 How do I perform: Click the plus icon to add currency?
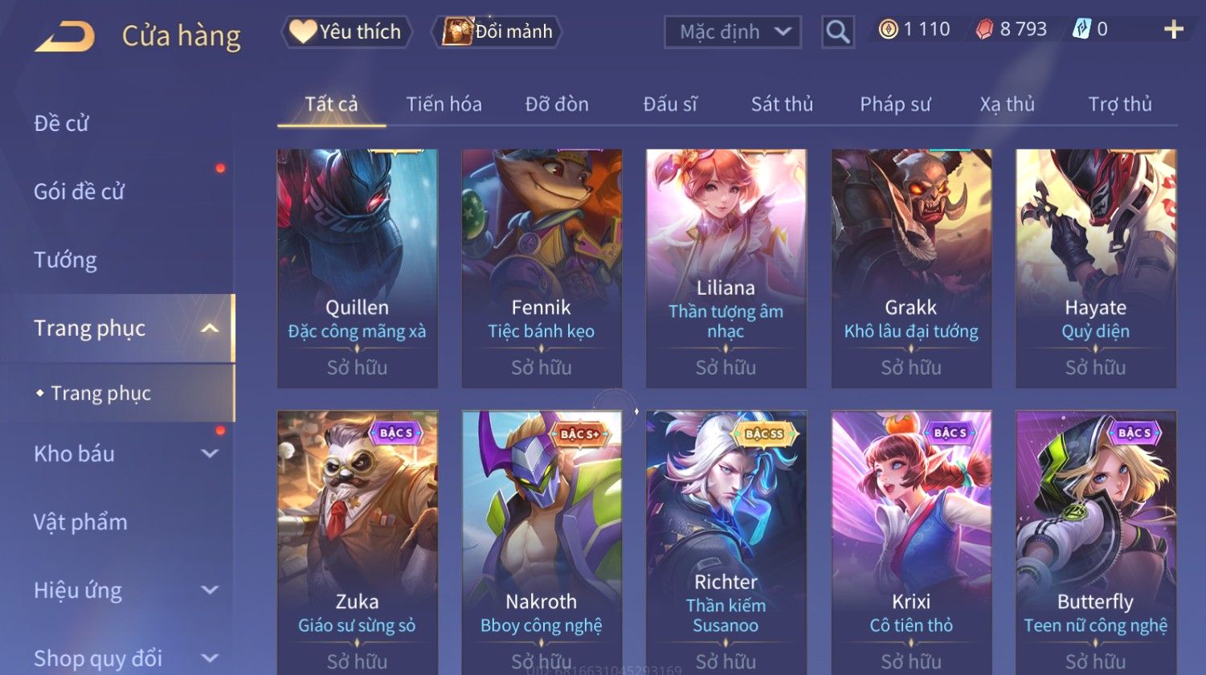[x=1173, y=30]
